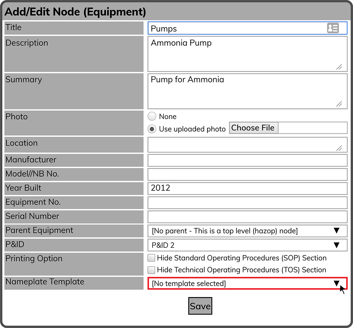Check Hide Technical Operating Procedures (TOS) Section

(151, 270)
